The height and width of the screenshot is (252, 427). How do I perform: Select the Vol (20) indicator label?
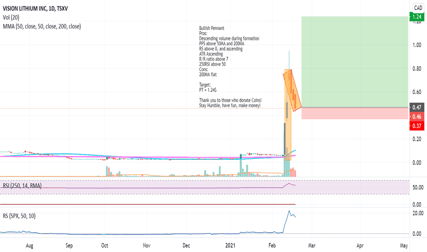pyautogui.click(x=11, y=17)
